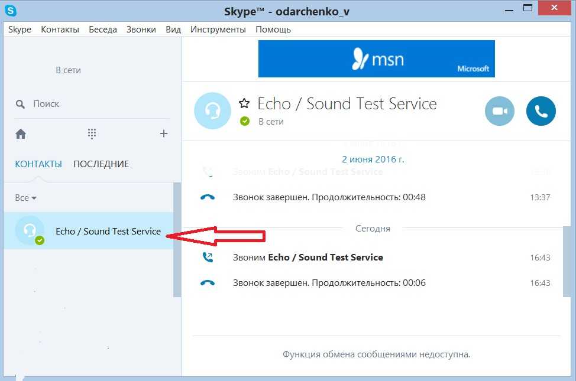This screenshot has height=381, width=576.
Task: Open the Skype home icon
Action: (21, 134)
